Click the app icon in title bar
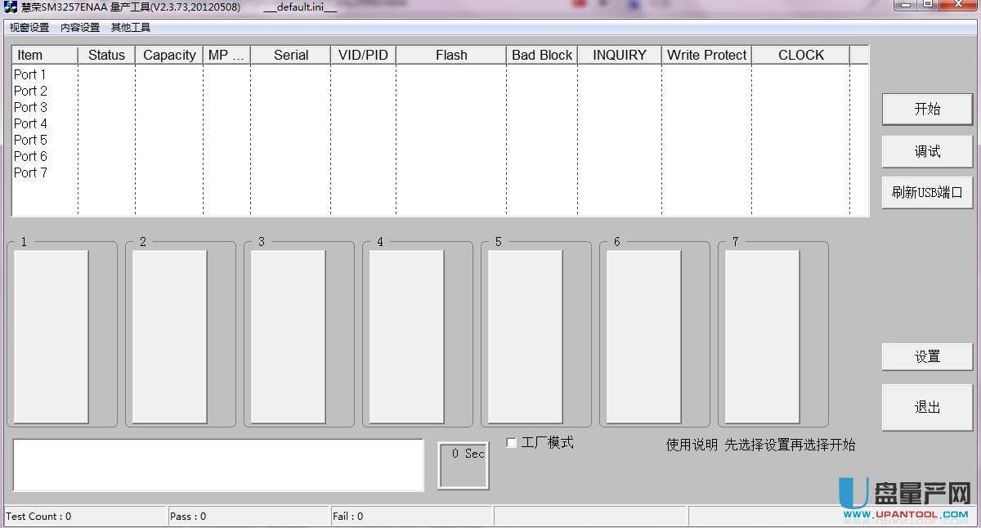This screenshot has height=528, width=981. pyautogui.click(x=11, y=7)
